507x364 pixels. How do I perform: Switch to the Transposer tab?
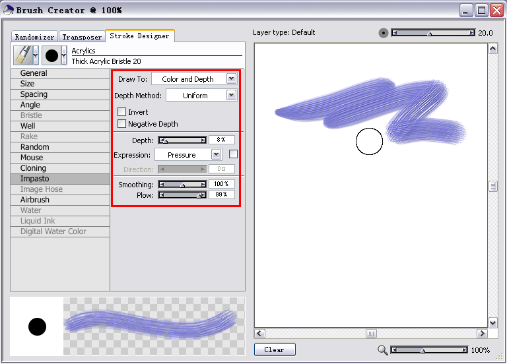[x=82, y=38]
